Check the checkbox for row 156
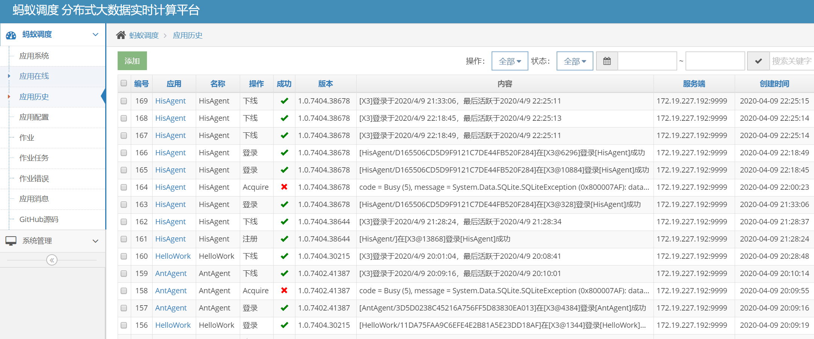Viewport: 814px width, 339px height. click(124, 325)
